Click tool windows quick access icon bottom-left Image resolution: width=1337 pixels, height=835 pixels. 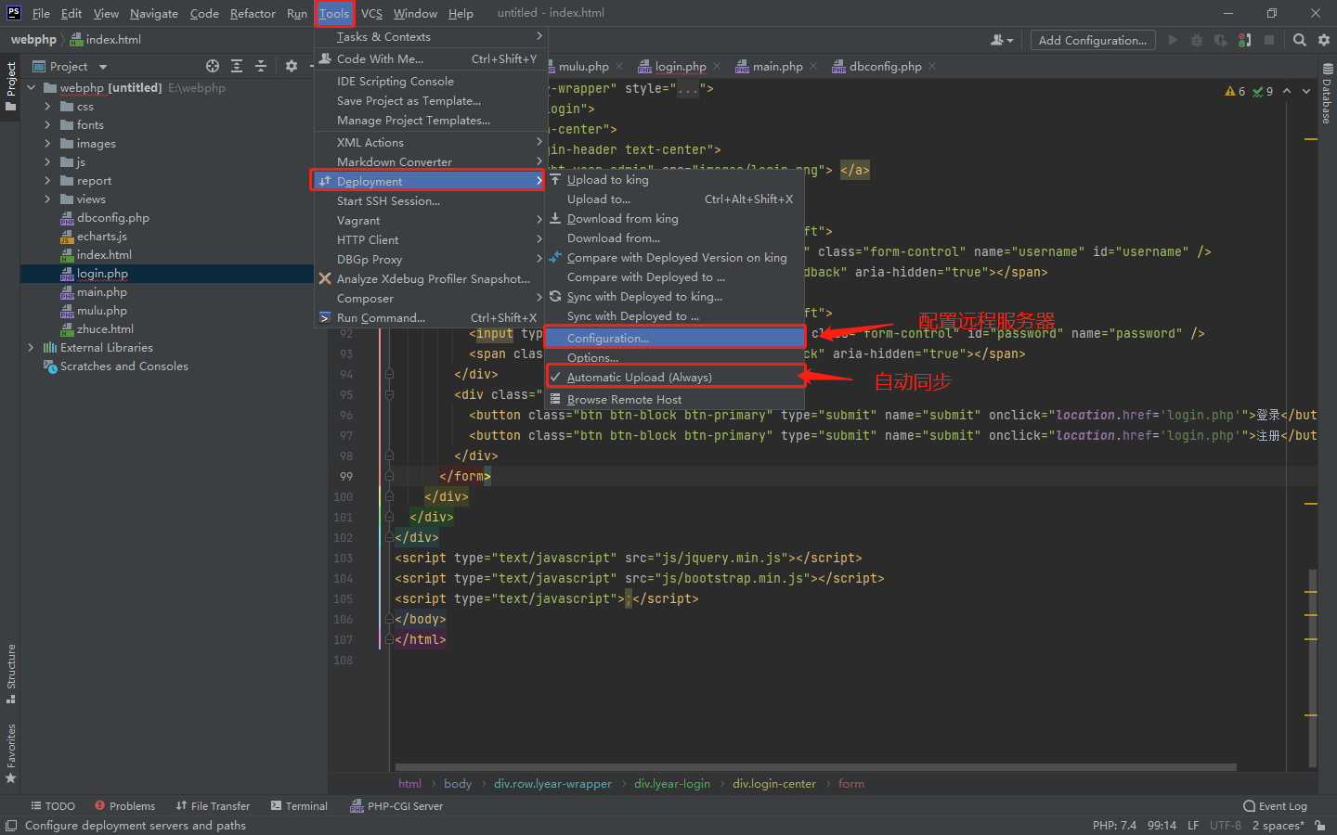coord(11,826)
